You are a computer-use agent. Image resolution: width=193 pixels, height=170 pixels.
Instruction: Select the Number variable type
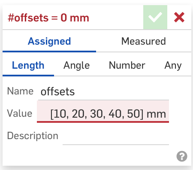click(127, 65)
